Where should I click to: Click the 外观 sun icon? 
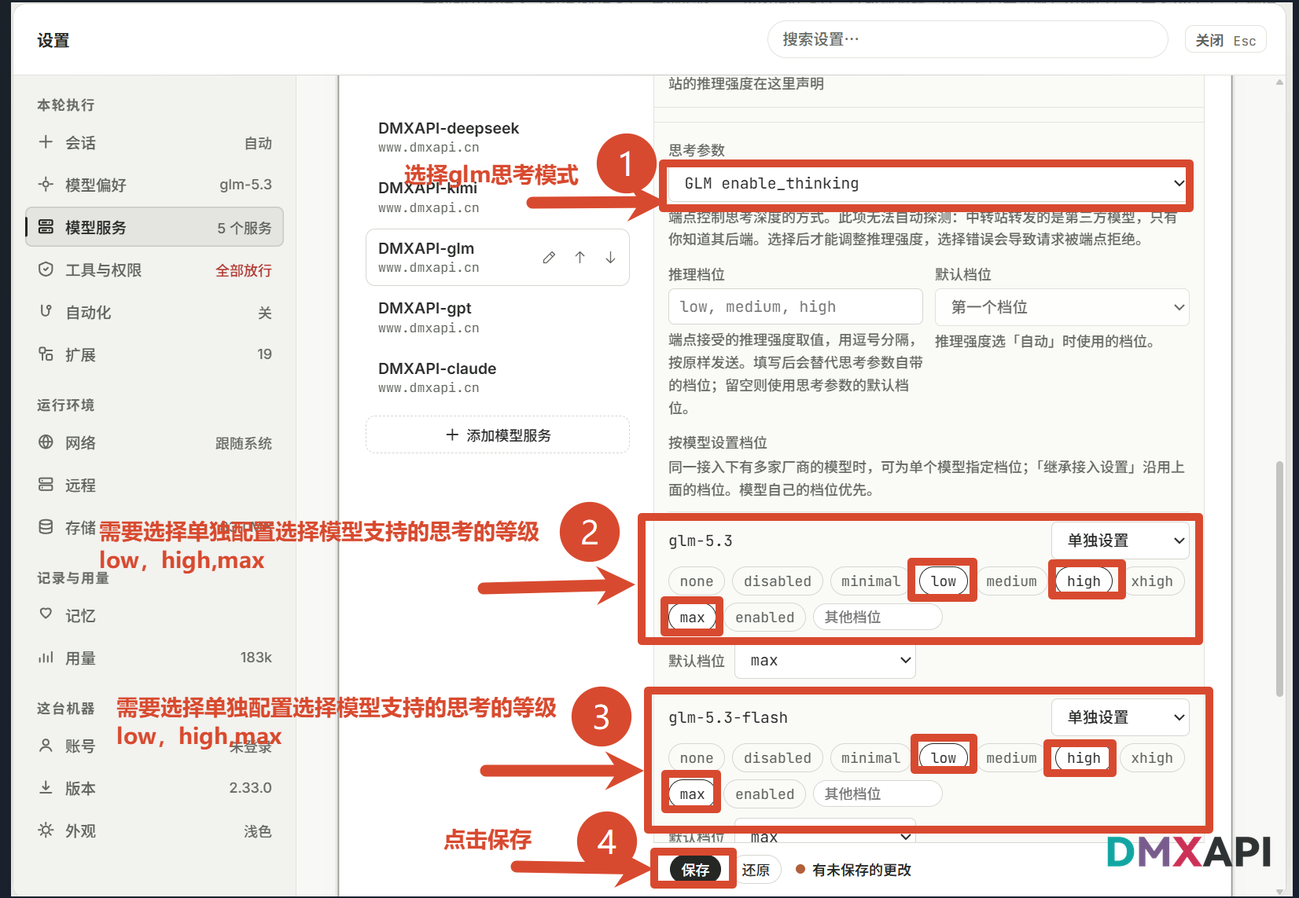46,830
